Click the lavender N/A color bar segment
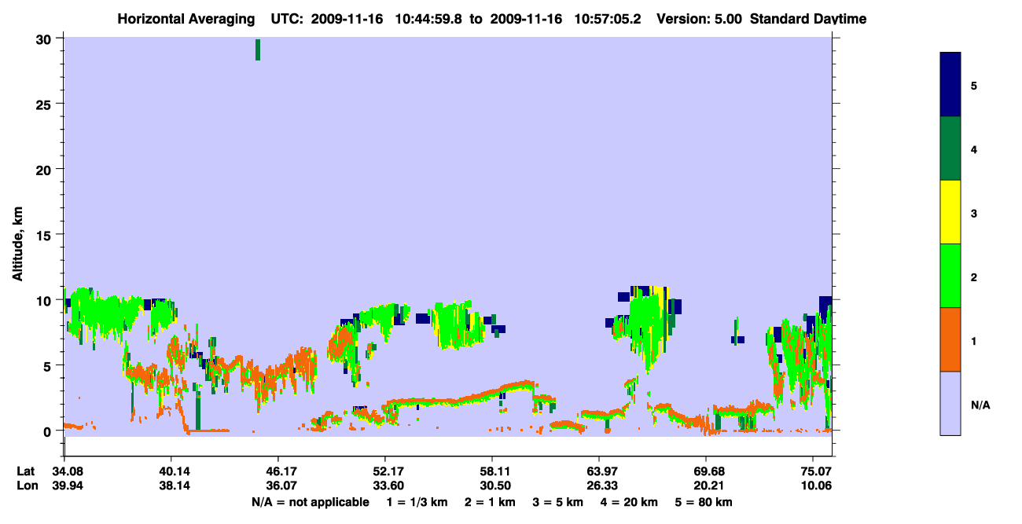Viewport: 1022px width, 524px height. point(950,403)
